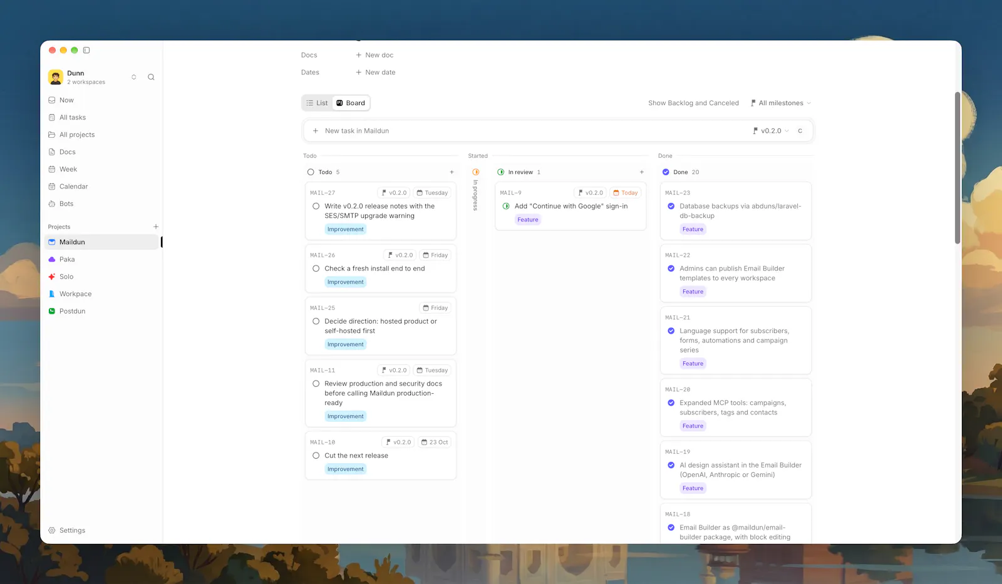Add task to Todo column plus icon
The height and width of the screenshot is (584, 1002).
(452, 172)
